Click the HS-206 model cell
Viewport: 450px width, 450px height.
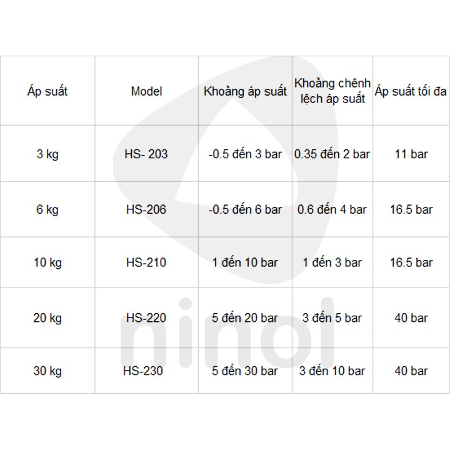[146, 209]
